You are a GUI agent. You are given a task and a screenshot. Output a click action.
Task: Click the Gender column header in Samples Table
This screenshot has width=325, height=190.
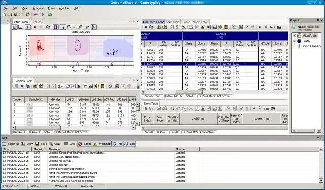click(56, 100)
